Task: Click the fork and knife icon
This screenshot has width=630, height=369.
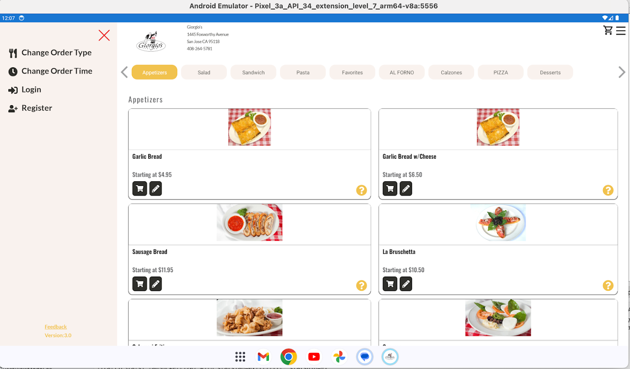Action: pos(13,53)
